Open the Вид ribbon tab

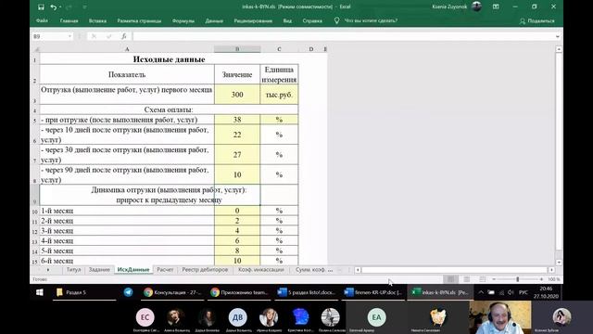(x=287, y=20)
